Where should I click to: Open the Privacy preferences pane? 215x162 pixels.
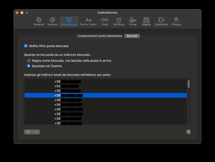coord(176,21)
